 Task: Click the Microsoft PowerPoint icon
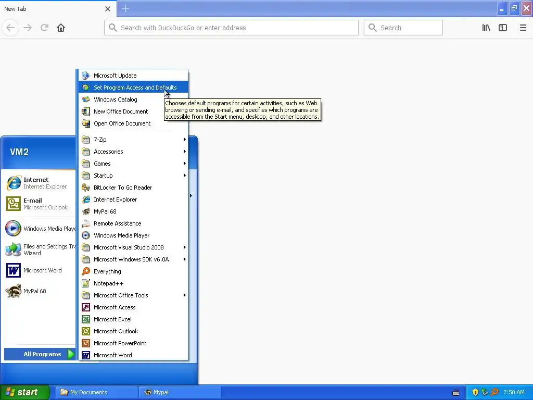point(86,343)
